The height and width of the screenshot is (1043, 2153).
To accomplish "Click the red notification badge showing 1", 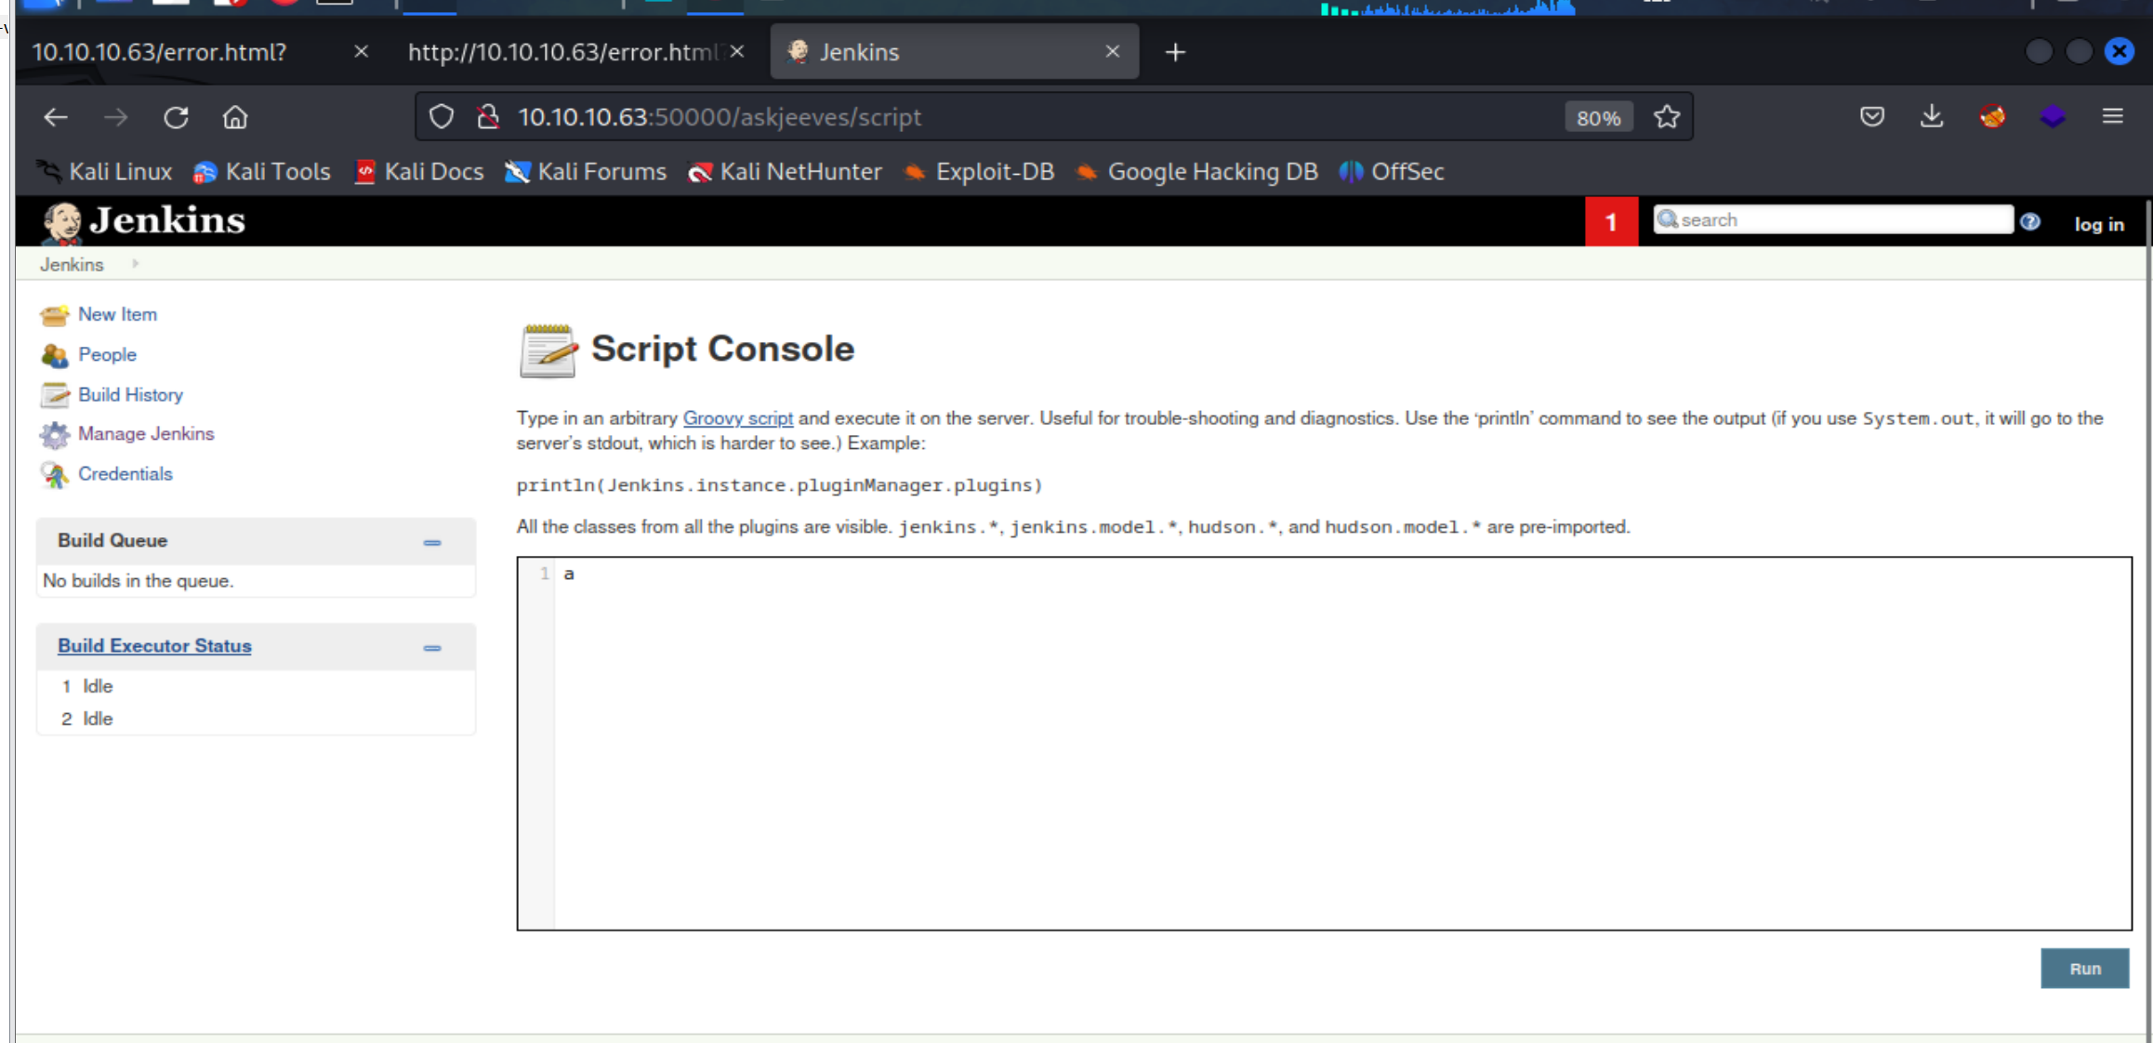I will coord(1611,222).
